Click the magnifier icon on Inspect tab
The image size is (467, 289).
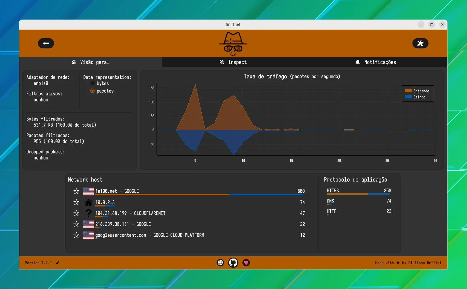[x=222, y=62]
